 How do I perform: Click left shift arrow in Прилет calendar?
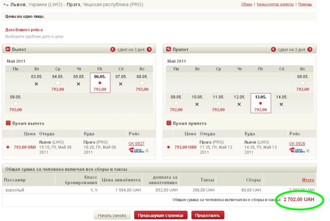point(273,49)
